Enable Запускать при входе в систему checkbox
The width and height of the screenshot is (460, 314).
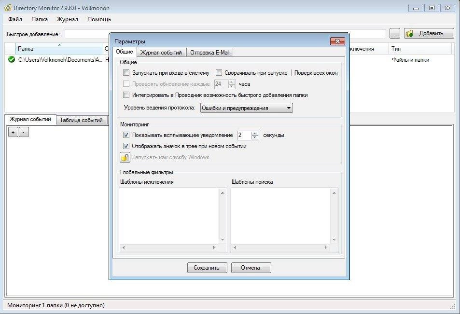126,73
